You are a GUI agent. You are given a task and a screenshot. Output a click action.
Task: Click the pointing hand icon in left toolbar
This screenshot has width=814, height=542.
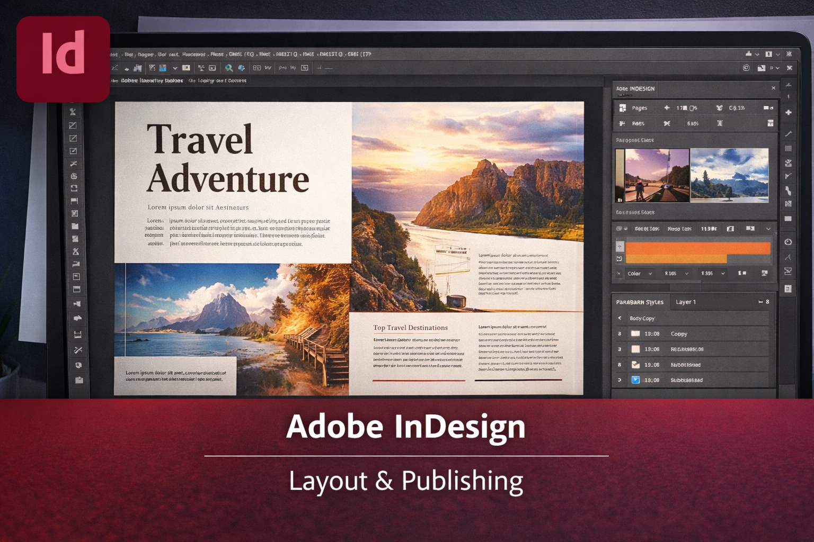point(77,318)
